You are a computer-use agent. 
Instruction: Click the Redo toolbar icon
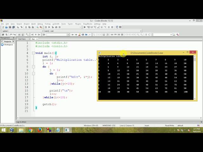pyautogui.click(x=21, y=27)
